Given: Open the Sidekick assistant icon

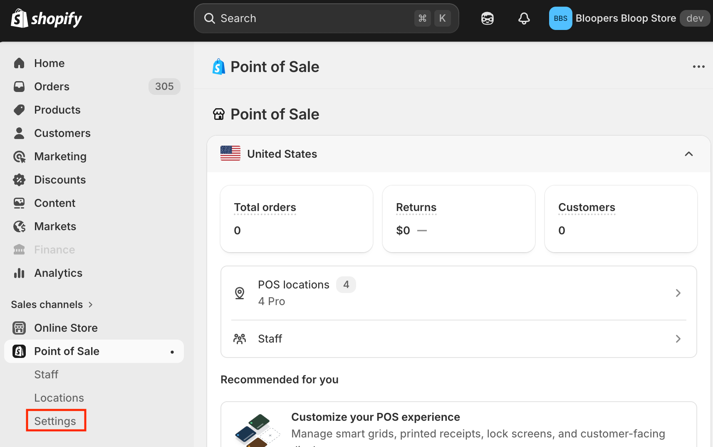Looking at the screenshot, I should pyautogui.click(x=487, y=19).
